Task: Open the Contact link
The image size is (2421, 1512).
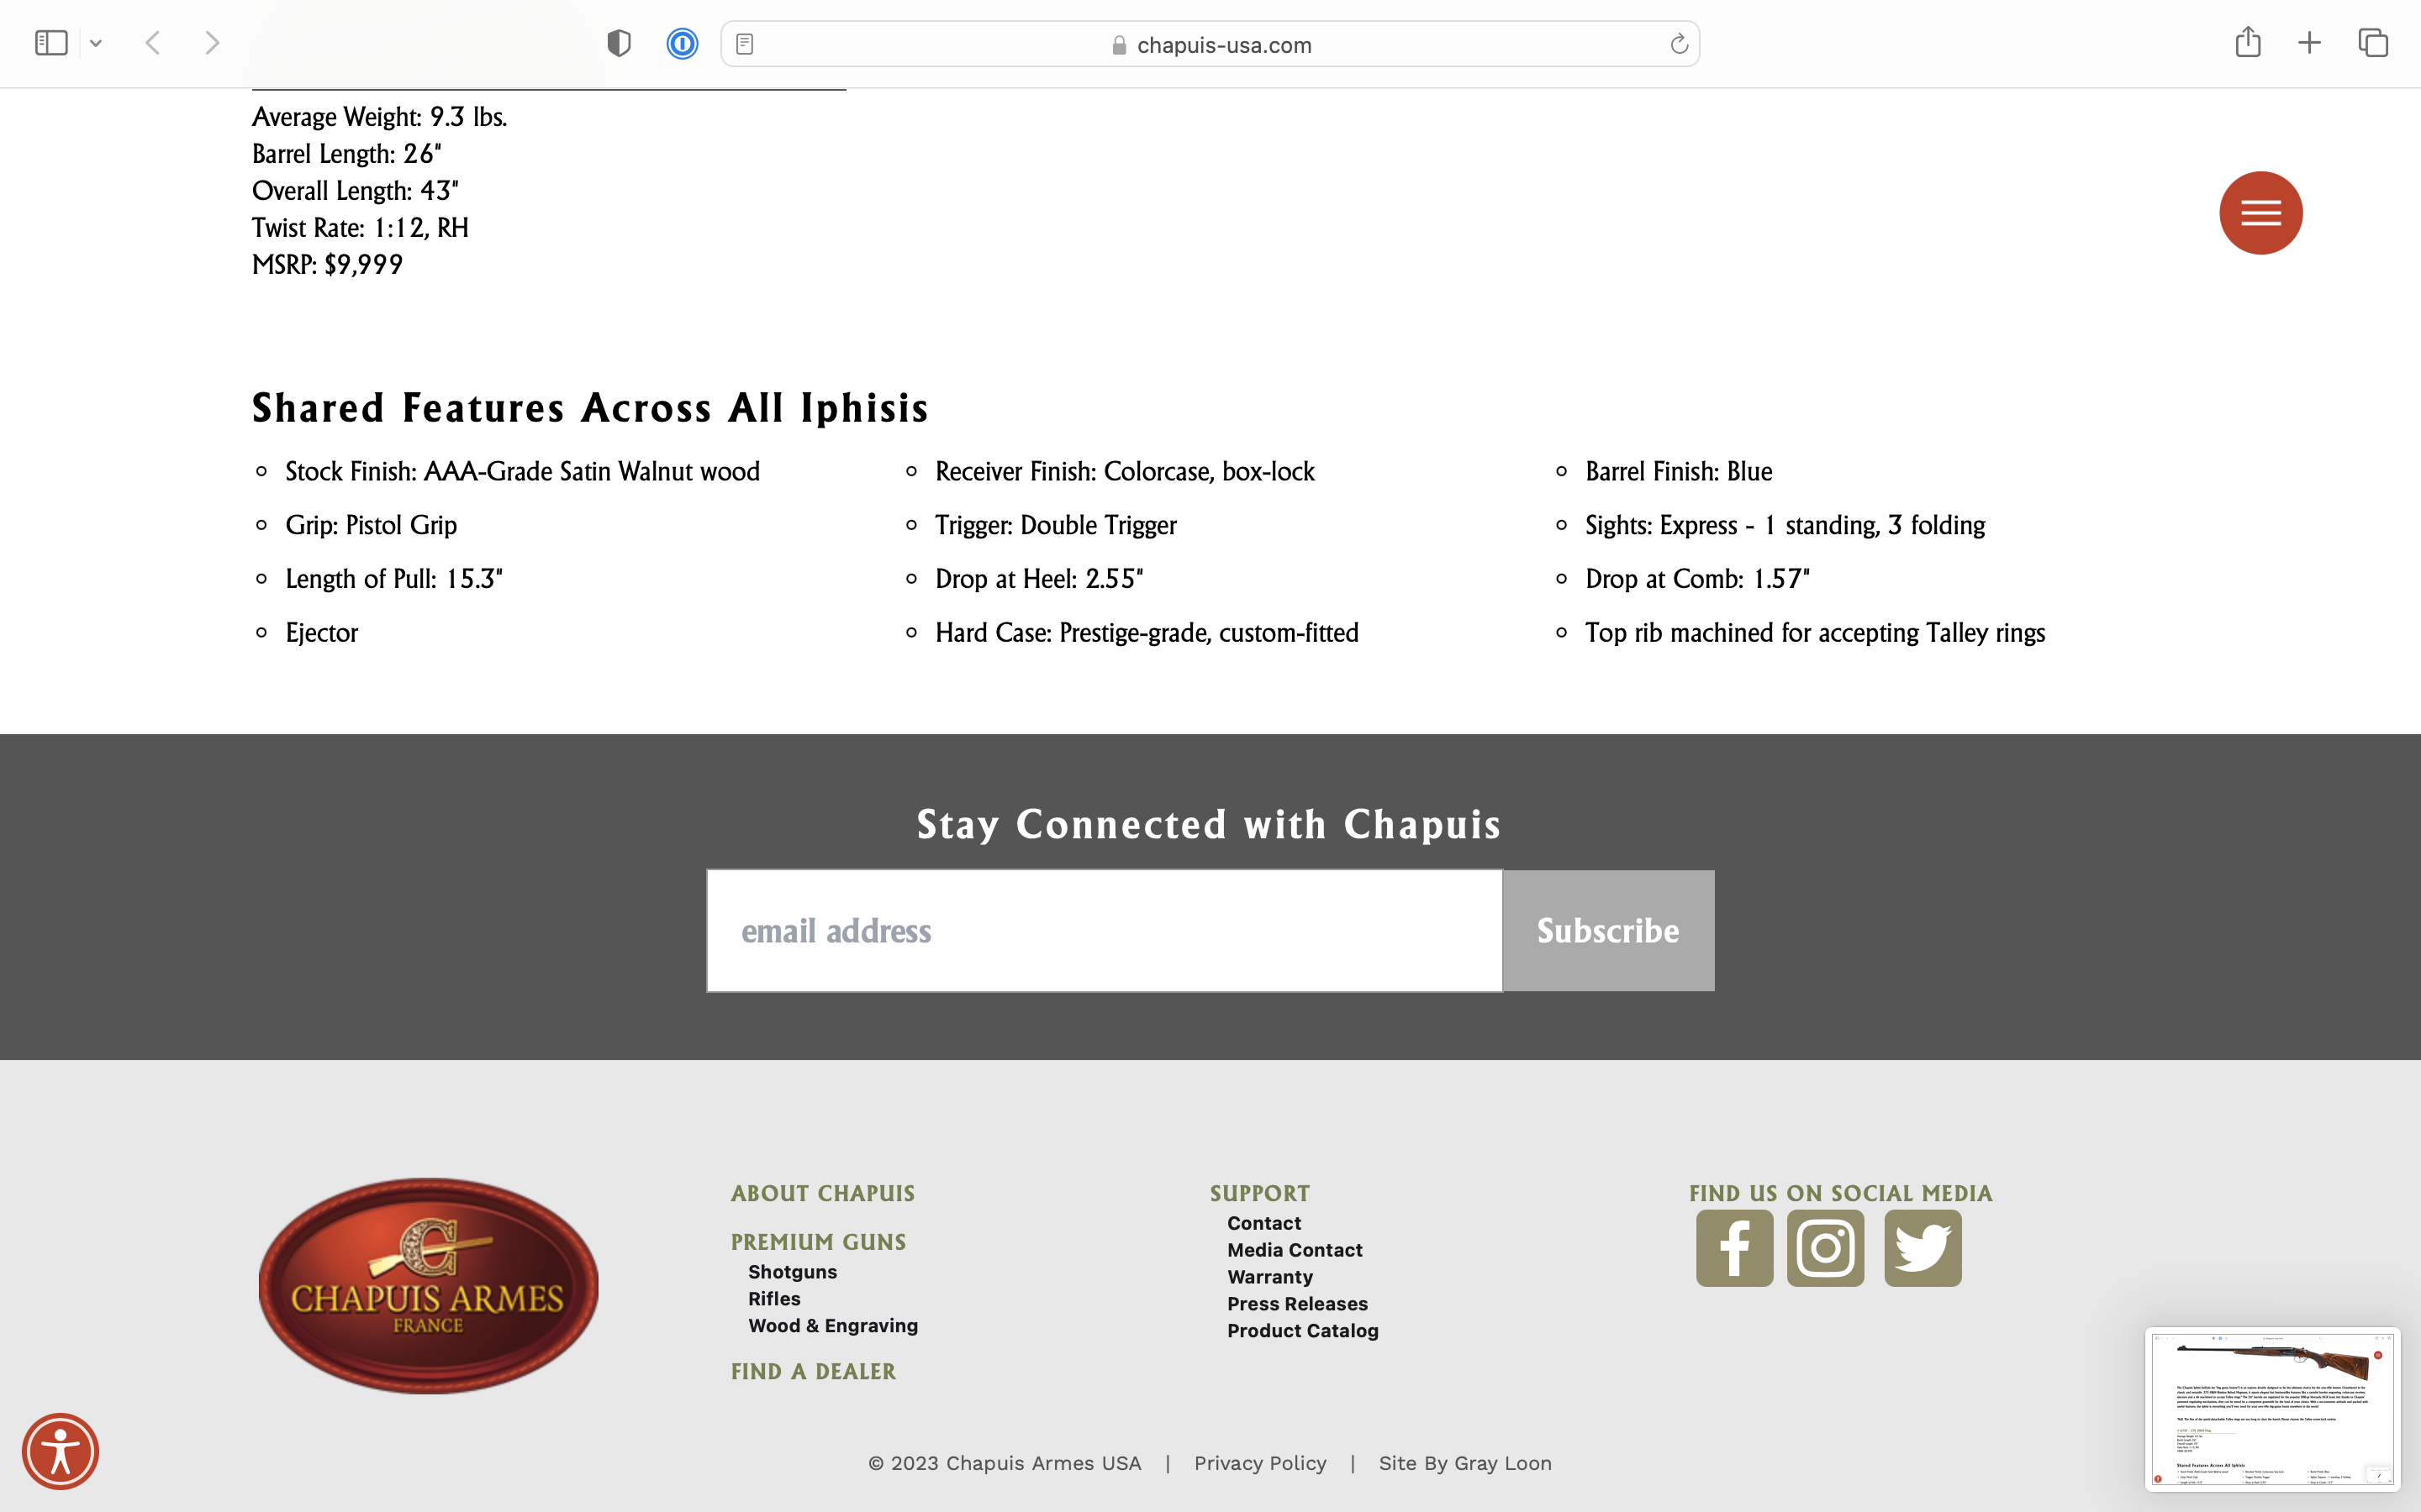Action: click(1264, 1224)
